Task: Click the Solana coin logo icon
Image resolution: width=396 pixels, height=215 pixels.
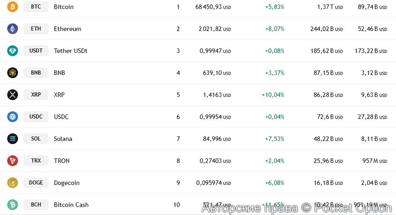Action: (x=13, y=139)
